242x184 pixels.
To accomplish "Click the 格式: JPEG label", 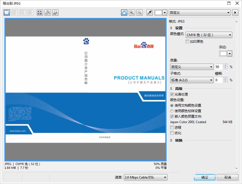I will click(x=177, y=21).
